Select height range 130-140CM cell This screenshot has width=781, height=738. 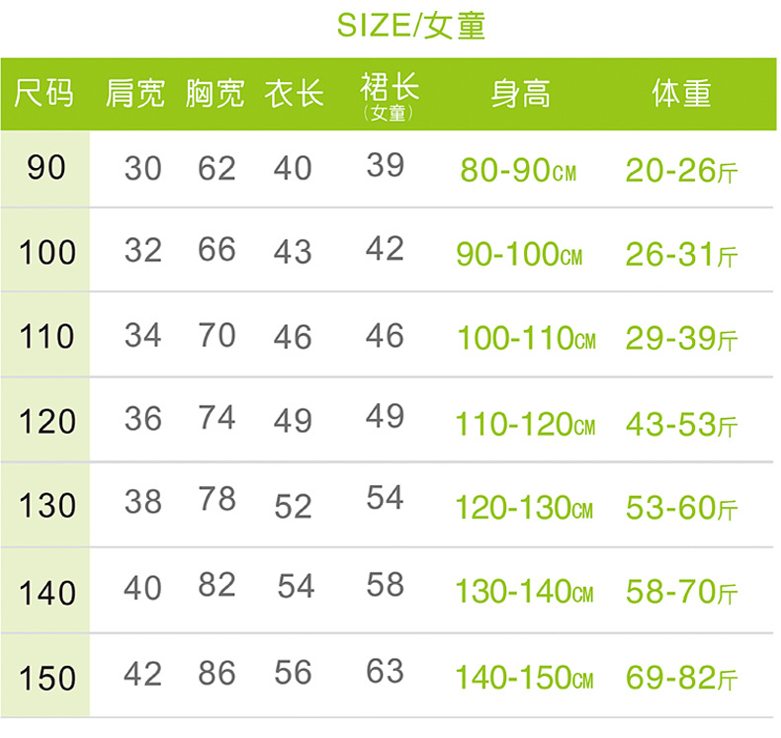[524, 593]
